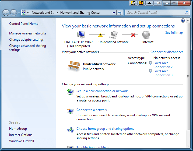193x151 pixels.
Task: Click the red X connection error icon
Action: [x=133, y=35]
